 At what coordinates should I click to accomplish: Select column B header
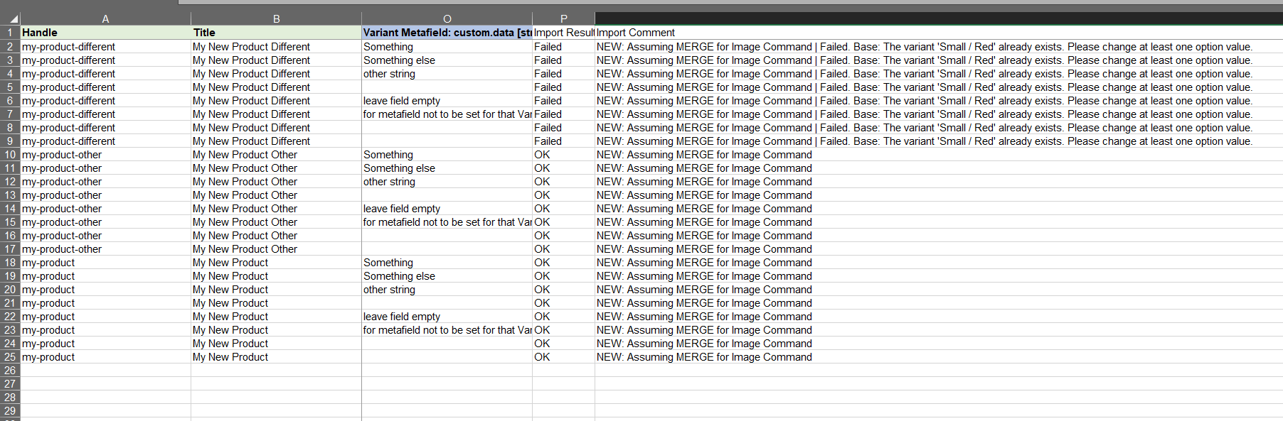[276, 19]
